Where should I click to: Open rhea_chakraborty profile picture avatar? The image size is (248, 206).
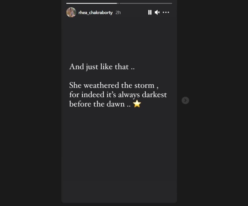[71, 12]
